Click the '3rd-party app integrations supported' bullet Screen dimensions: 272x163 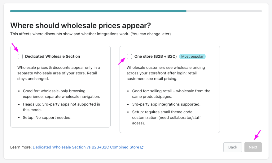[x=166, y=104]
